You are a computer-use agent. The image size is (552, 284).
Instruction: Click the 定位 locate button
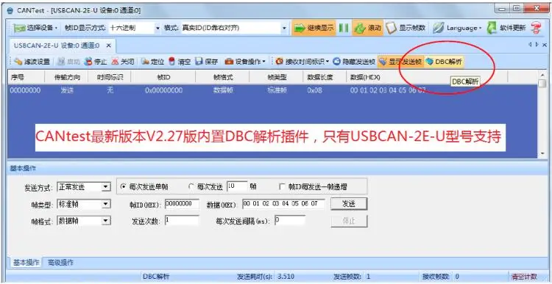(153, 62)
